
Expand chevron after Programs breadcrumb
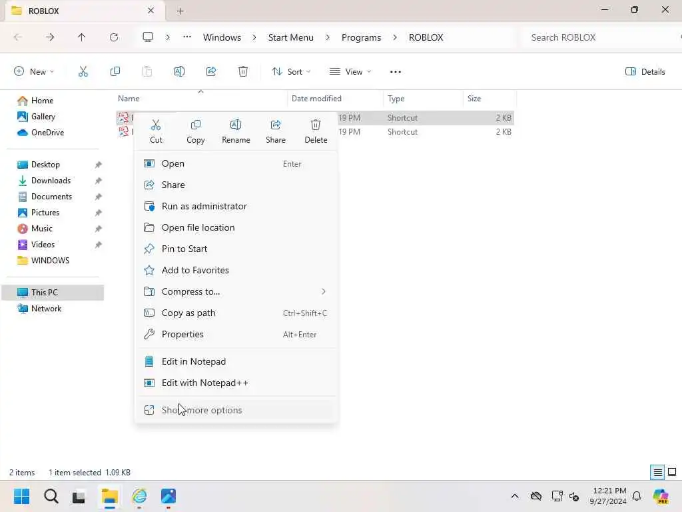coord(394,37)
